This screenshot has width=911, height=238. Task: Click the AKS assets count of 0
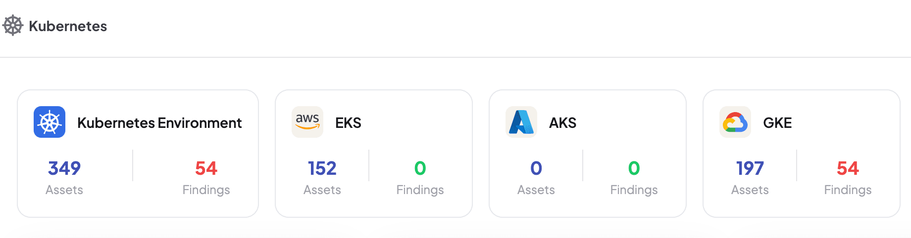click(536, 168)
